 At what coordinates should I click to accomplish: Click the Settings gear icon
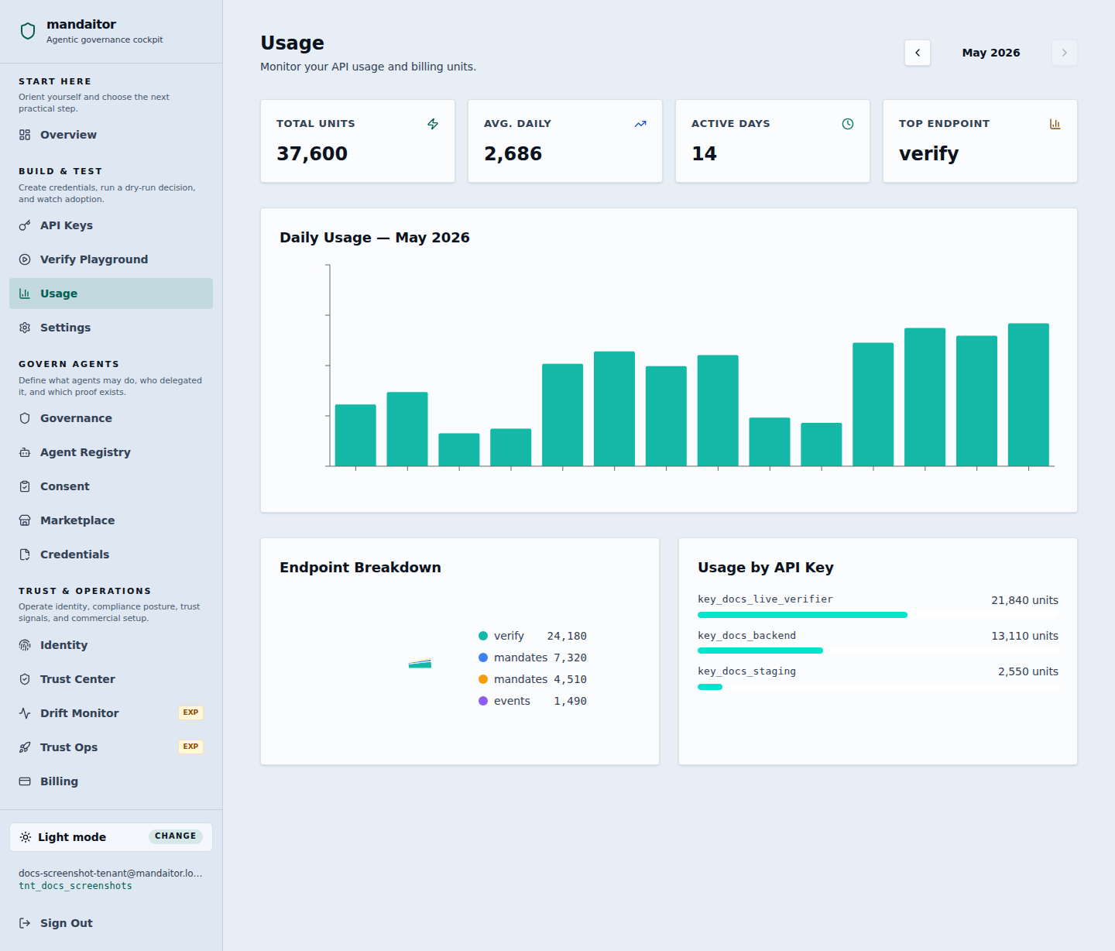[x=25, y=328]
